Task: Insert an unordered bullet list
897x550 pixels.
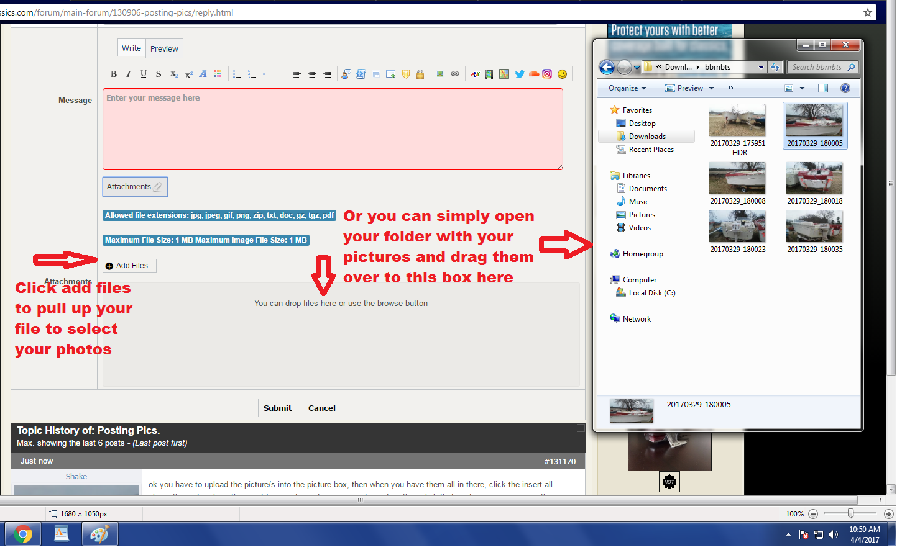Action: click(x=237, y=74)
